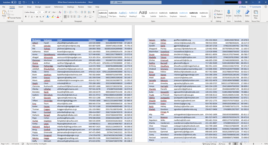Align text left
Screen dimensions: 268x145
click(65, 17)
